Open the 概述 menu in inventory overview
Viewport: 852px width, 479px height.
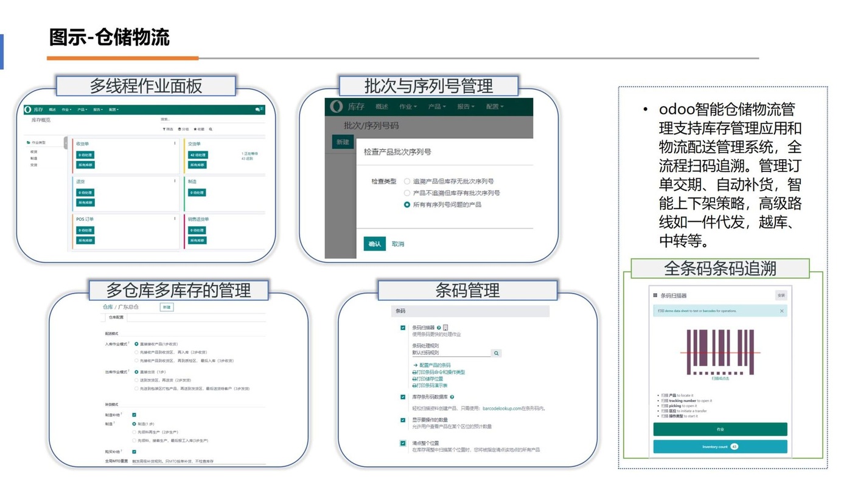(x=52, y=110)
